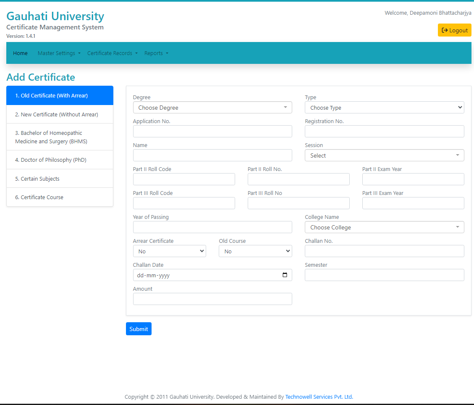Click the 'Version: 1.4.1' text
Viewport: 474px width, 405px height.
tap(21, 36)
